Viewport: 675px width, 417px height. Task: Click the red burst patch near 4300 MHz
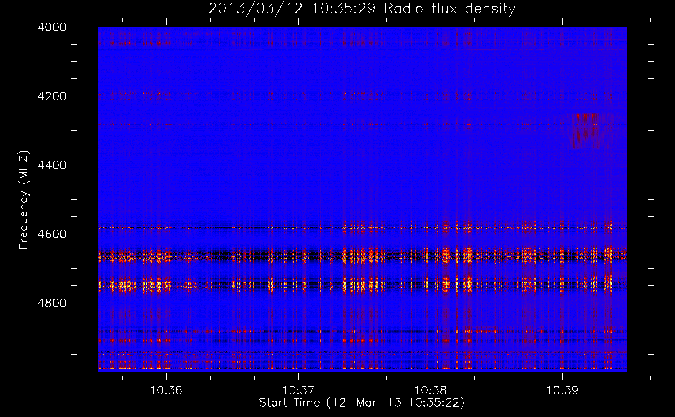coord(587,131)
